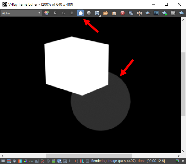Start interactive rendering teapot with green arrow
The image size is (186, 164).
165,13
